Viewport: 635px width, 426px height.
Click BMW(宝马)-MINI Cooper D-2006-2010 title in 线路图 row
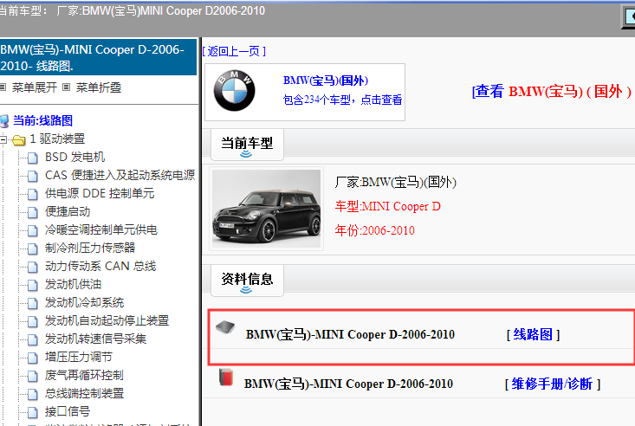350,334
